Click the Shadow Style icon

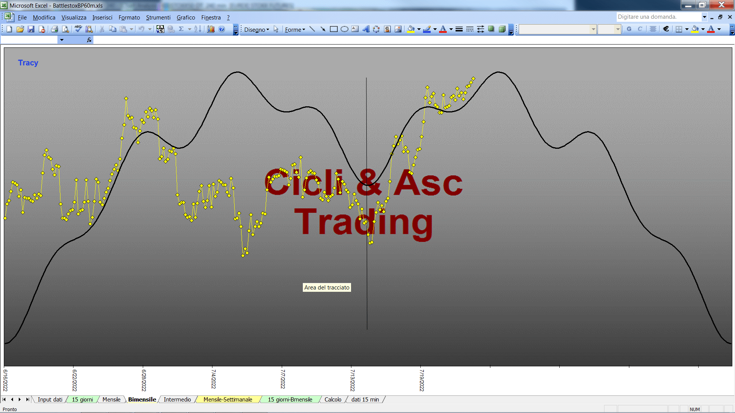(491, 29)
